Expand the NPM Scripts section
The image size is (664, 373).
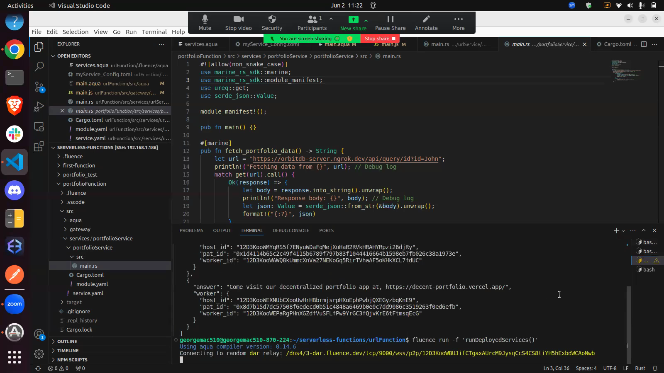72,360
